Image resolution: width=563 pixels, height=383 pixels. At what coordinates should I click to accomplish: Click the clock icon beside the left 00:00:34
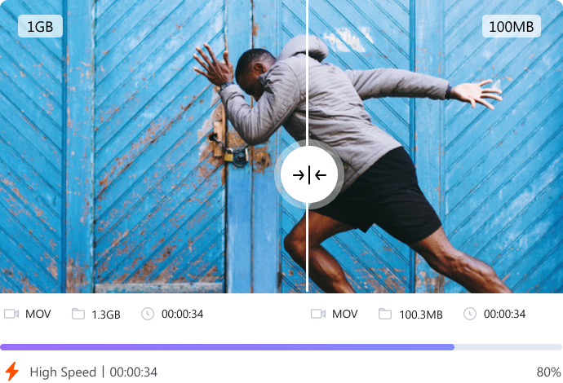pos(148,314)
